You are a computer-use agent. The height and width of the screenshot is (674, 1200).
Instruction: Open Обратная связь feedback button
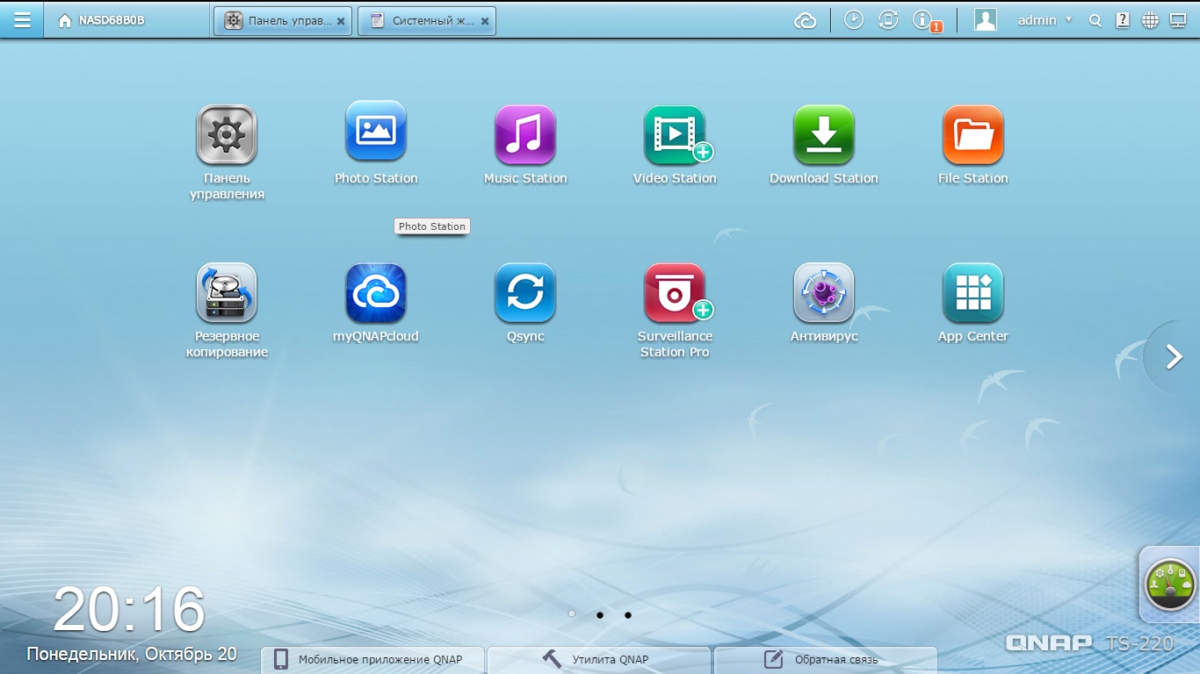point(826,660)
